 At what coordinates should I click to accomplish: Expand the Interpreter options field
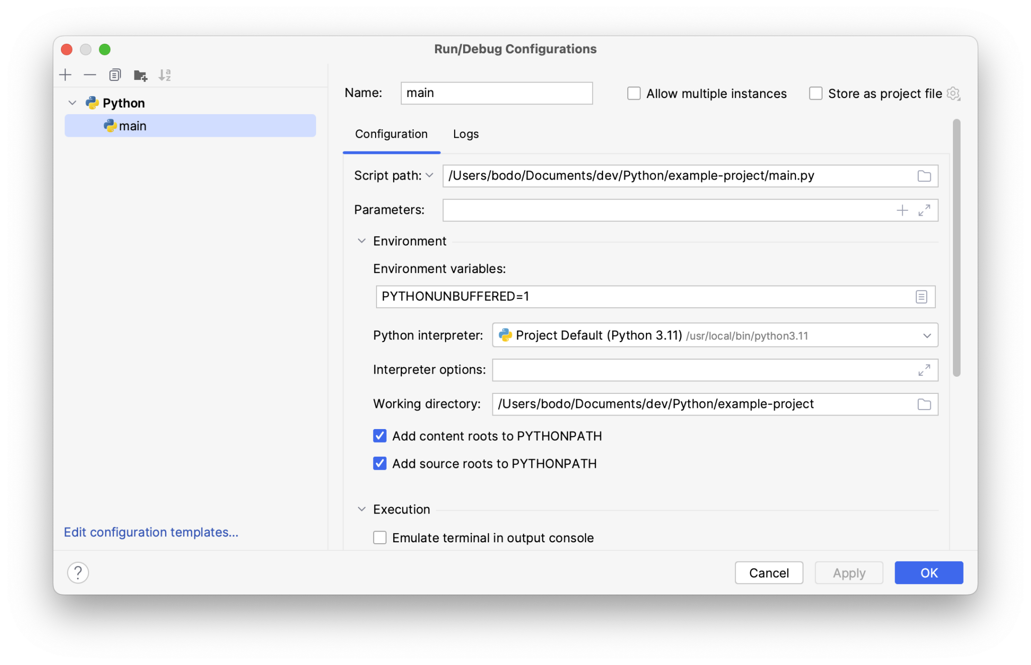point(924,370)
